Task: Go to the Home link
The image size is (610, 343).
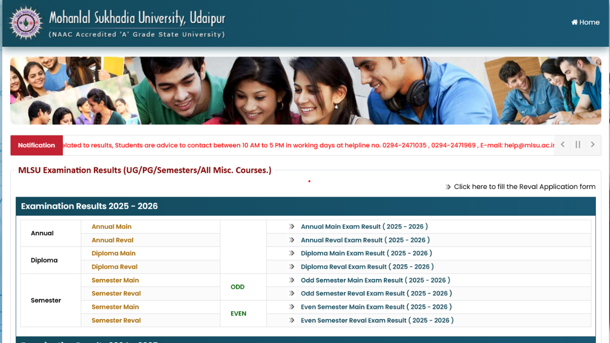Action: (586, 22)
